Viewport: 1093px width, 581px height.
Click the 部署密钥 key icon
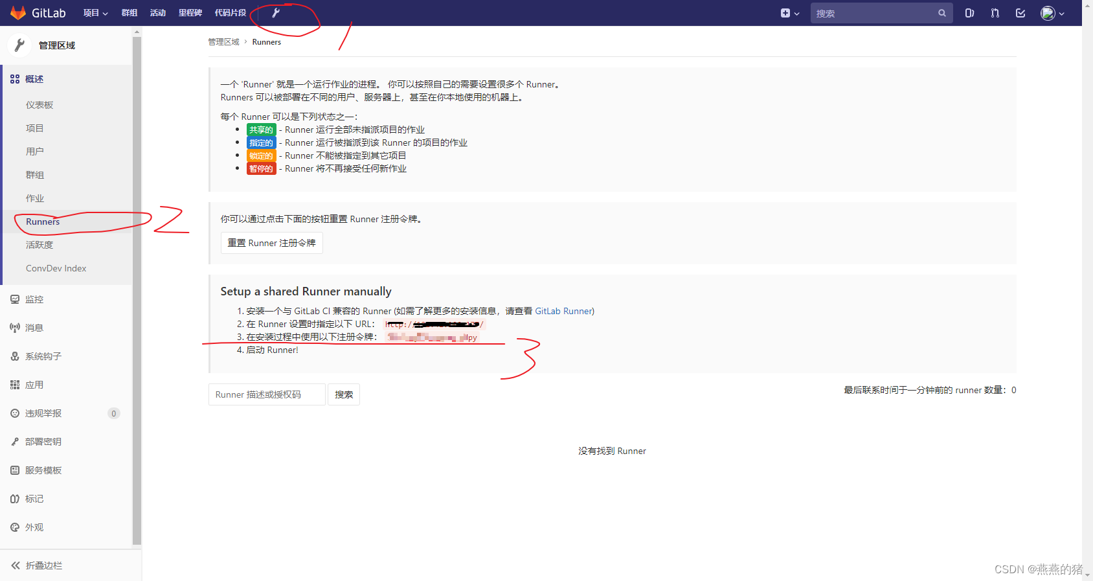(15, 442)
